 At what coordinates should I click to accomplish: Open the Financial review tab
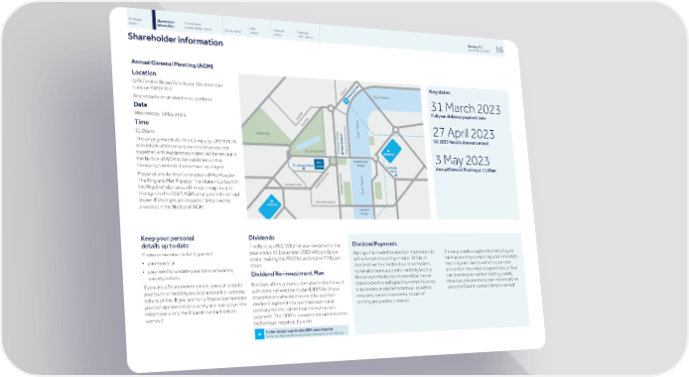click(279, 33)
